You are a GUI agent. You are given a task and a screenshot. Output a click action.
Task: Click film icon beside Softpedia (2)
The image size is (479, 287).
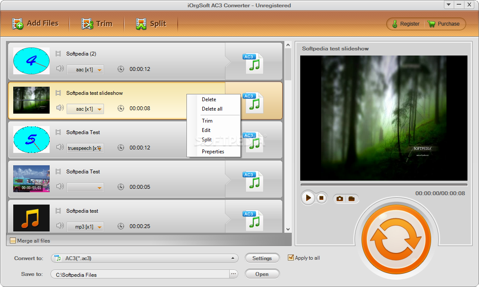click(x=58, y=54)
